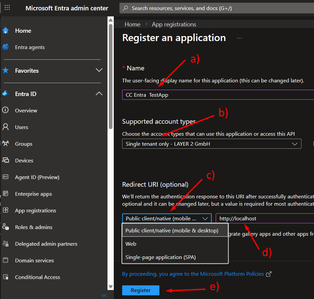Open Entra agents from sidebar icon
Screen dimensions: 314x299
(6, 47)
